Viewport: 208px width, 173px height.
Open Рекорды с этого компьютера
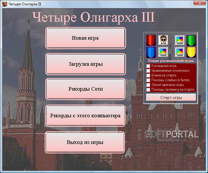pos(86,116)
